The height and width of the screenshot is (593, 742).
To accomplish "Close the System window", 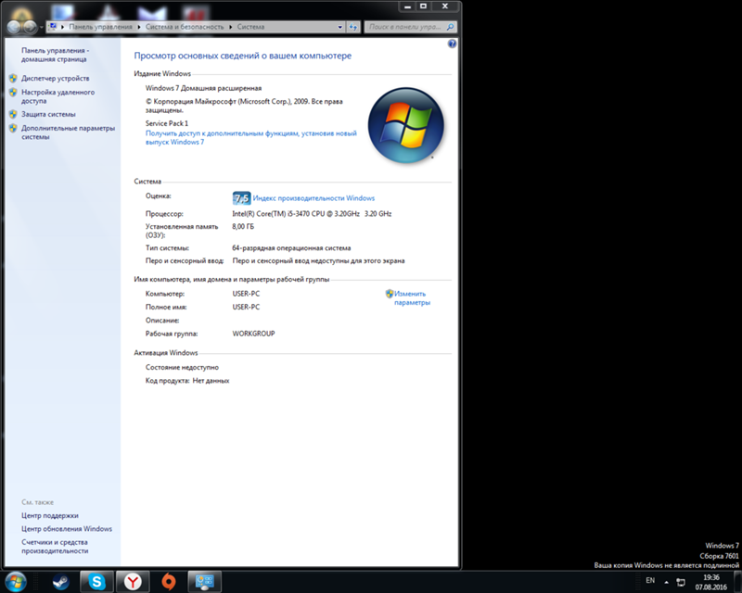I will click(445, 6).
